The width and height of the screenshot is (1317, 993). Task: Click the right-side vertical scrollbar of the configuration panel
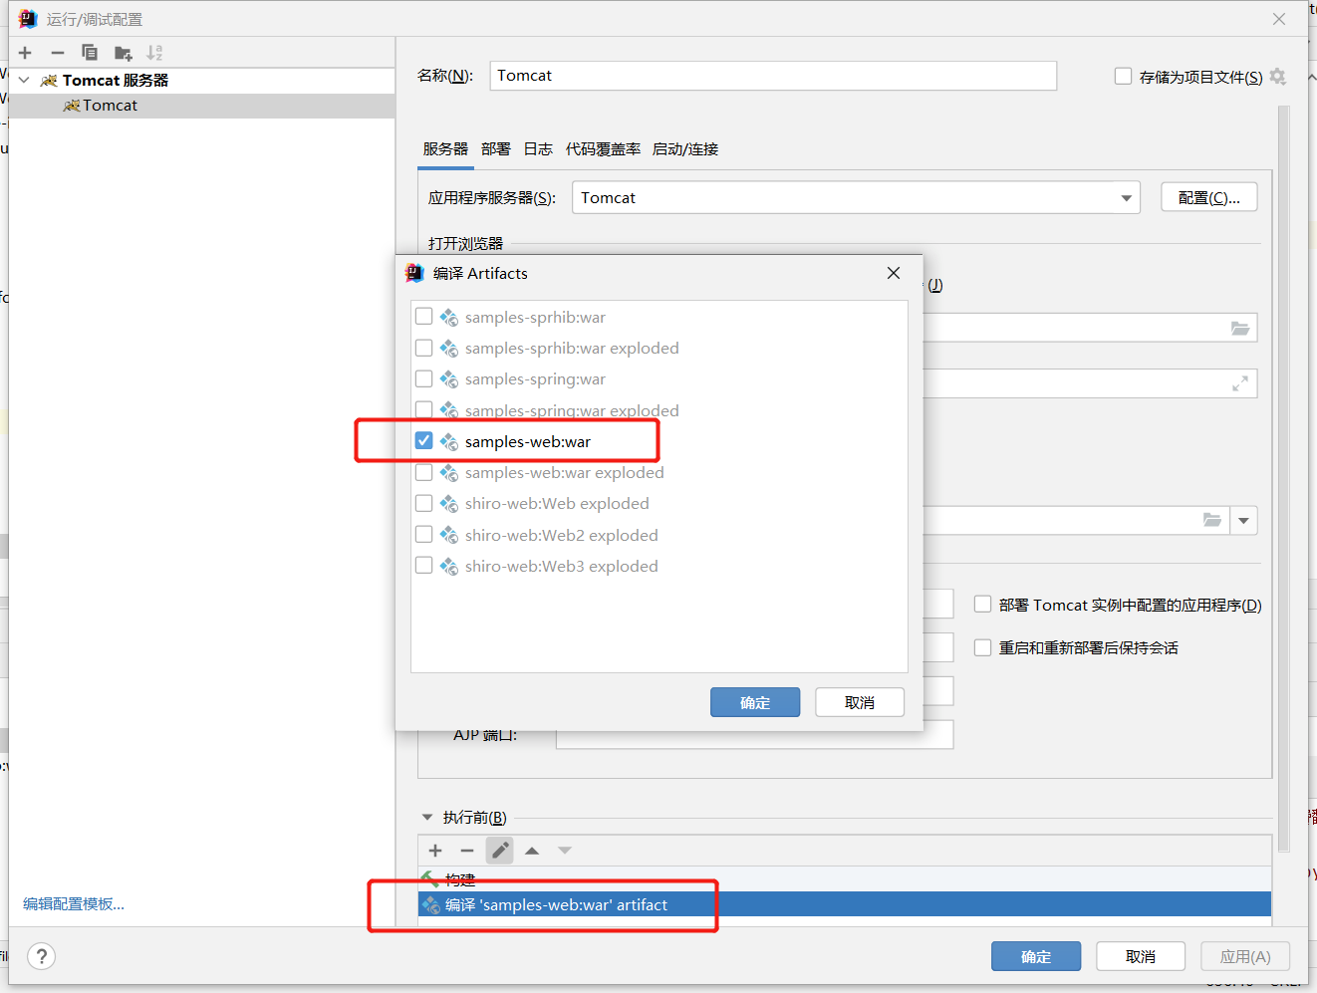point(1284,478)
